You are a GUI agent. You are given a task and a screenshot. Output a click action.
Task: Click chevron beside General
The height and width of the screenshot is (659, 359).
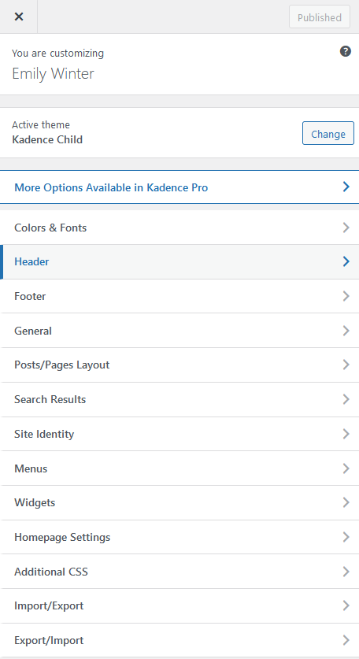(346, 331)
